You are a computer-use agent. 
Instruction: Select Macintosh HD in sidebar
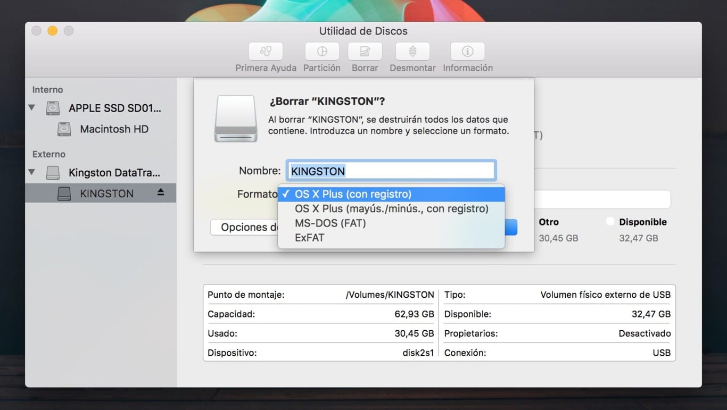pyautogui.click(x=114, y=129)
